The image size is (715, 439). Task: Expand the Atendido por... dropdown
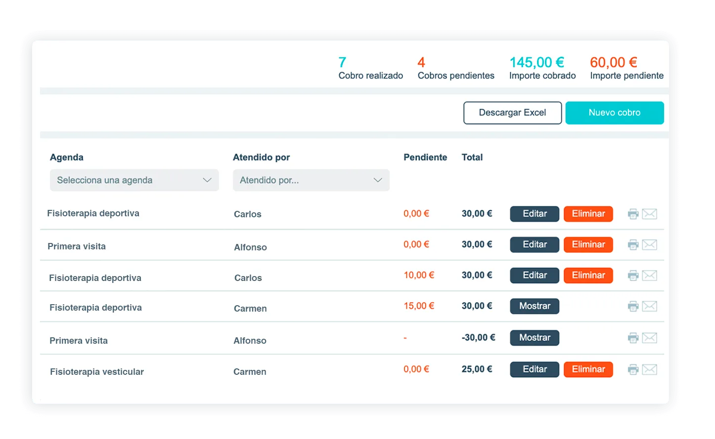click(x=311, y=180)
